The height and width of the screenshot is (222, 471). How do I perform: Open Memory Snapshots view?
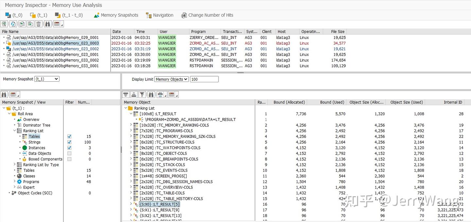click(116, 15)
